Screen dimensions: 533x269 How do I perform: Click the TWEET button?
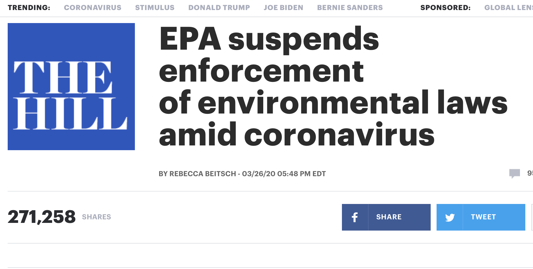pos(481,217)
